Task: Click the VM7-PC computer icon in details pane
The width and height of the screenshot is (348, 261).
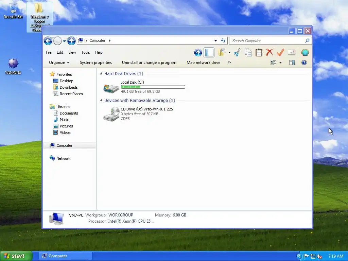Action: [x=57, y=219]
